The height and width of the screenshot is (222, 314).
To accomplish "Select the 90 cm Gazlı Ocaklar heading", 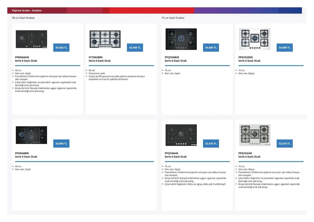I will pos(23,18).
